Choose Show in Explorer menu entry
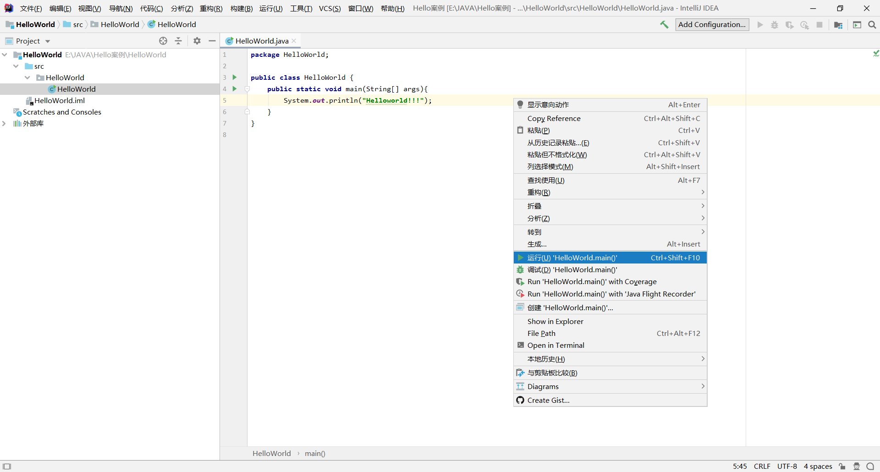880x472 pixels. (610, 322)
